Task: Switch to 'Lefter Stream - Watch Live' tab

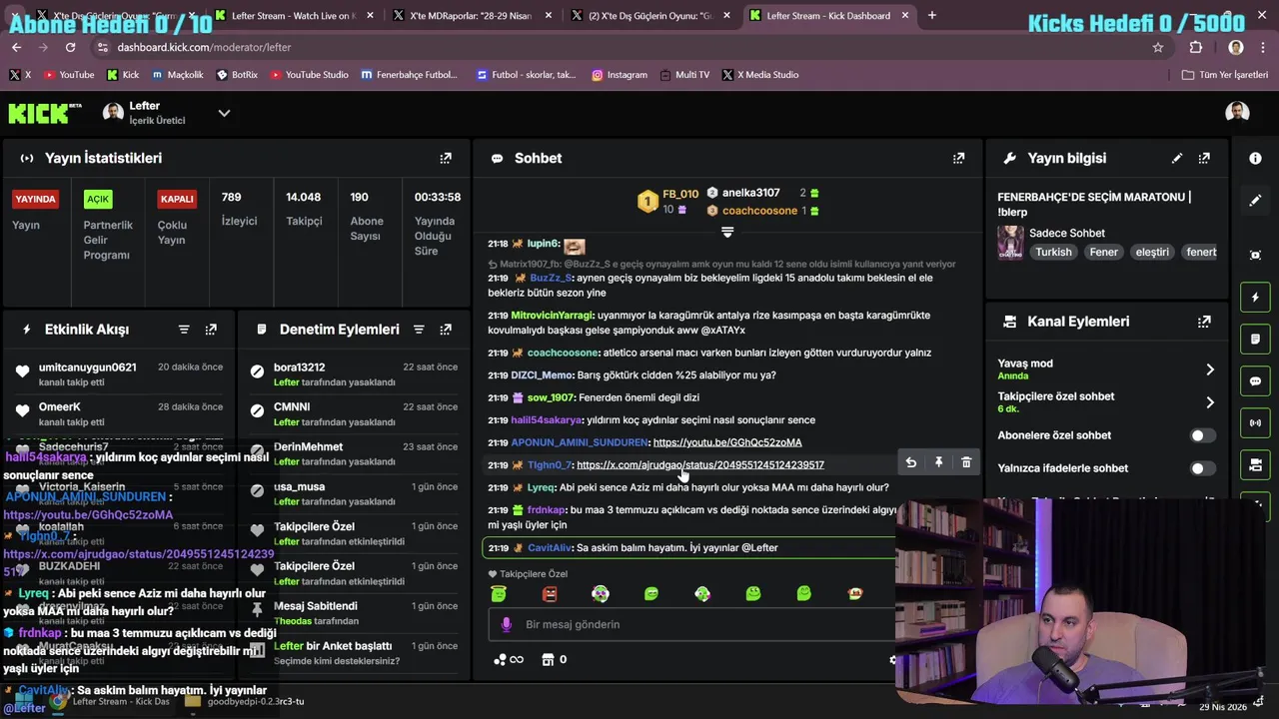Action: point(293,16)
